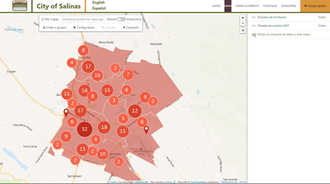Open Orden y grupos panel
This screenshot has height=184, width=330.
[x=54, y=27]
